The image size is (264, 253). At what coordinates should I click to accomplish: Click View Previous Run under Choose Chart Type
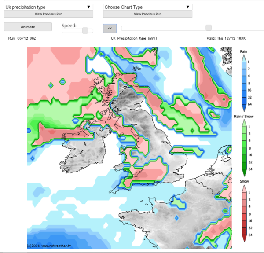click(147, 14)
